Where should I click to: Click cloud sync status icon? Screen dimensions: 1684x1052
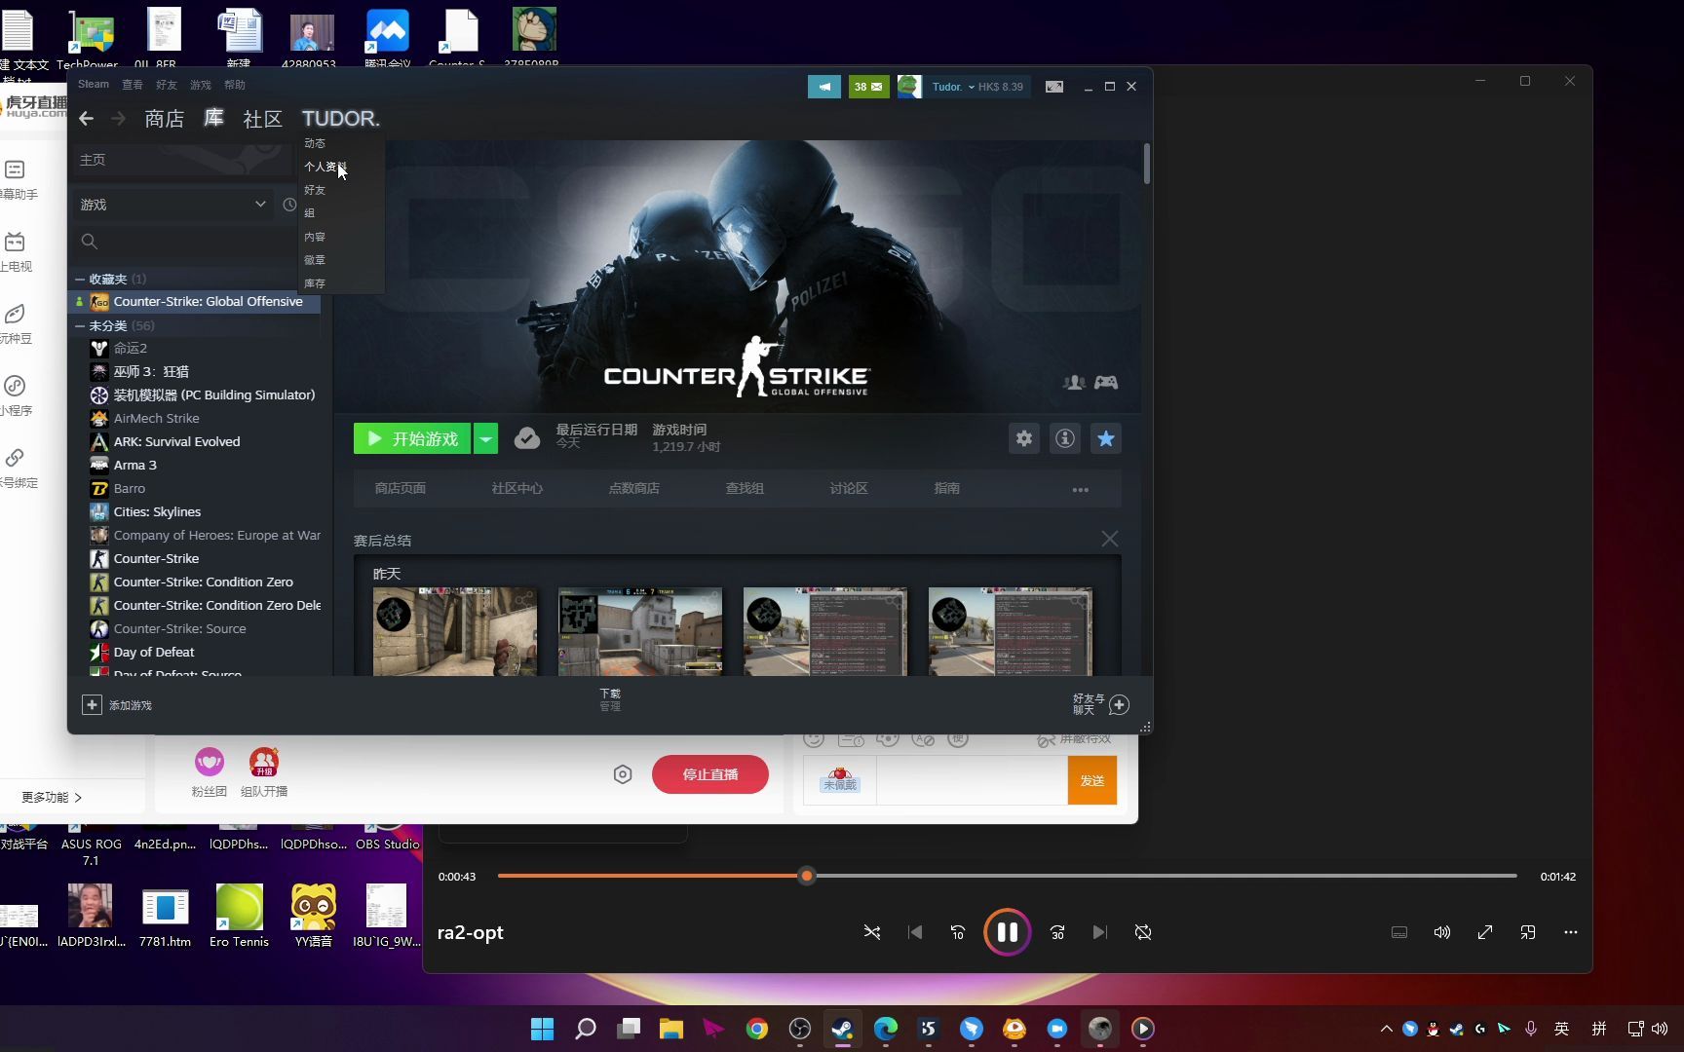[527, 438]
